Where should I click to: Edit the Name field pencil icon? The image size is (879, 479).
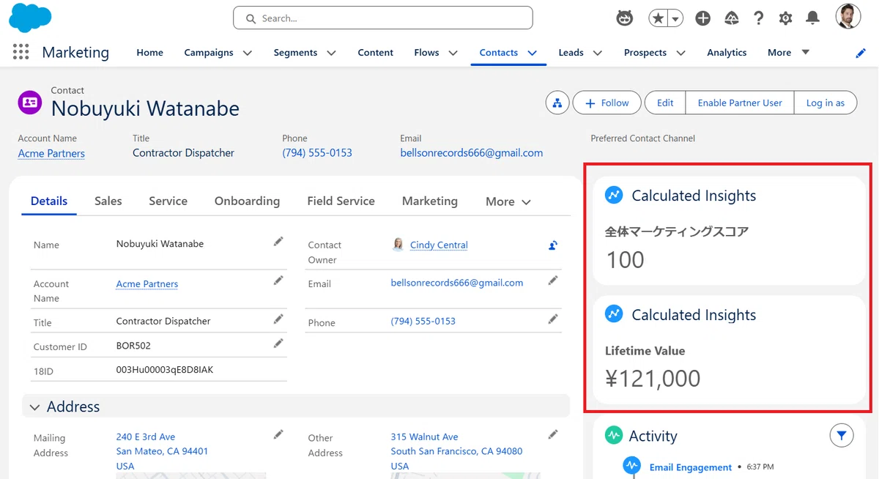click(278, 241)
